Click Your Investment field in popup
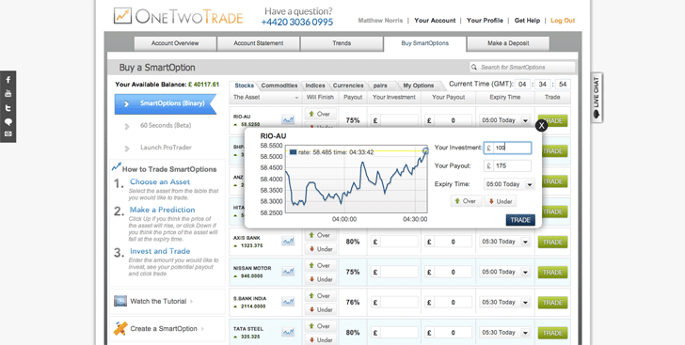 pos(508,148)
